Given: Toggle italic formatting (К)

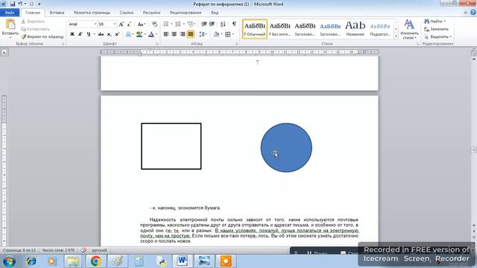Looking at the screenshot, I should 80,34.
